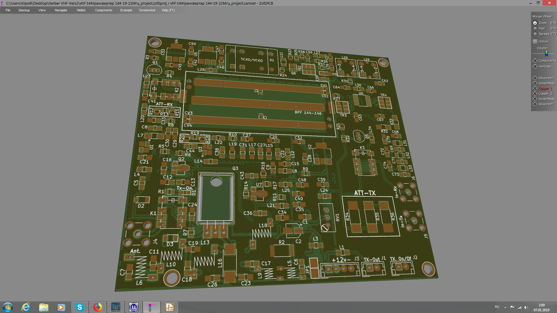557x313 pixels.
Task: Open the Windows Explorer folder icon
Action: [x=44, y=307]
